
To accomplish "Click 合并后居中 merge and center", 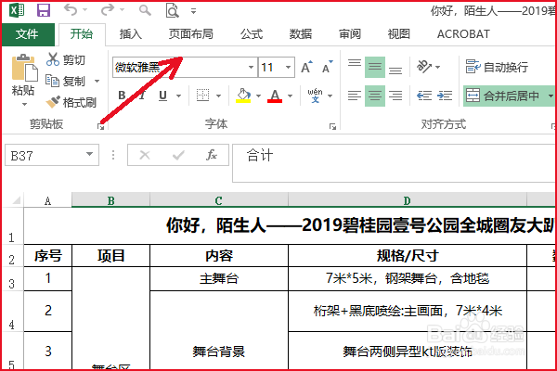I will click(x=502, y=96).
